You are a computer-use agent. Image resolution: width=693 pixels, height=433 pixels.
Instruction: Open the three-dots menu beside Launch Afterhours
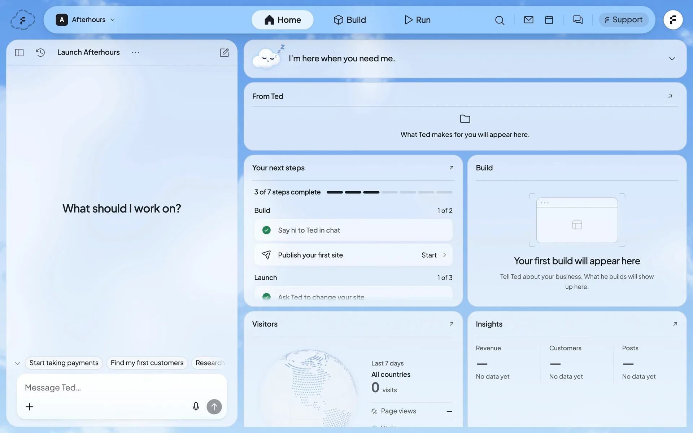pos(136,53)
